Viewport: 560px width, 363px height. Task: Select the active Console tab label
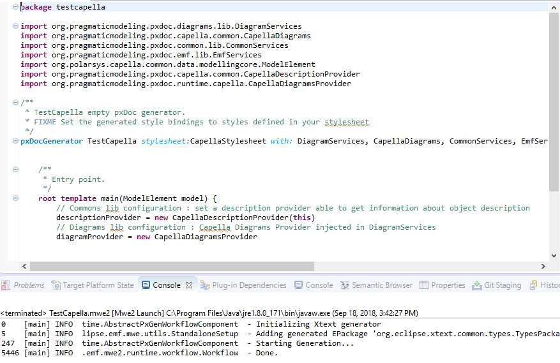coord(166,285)
